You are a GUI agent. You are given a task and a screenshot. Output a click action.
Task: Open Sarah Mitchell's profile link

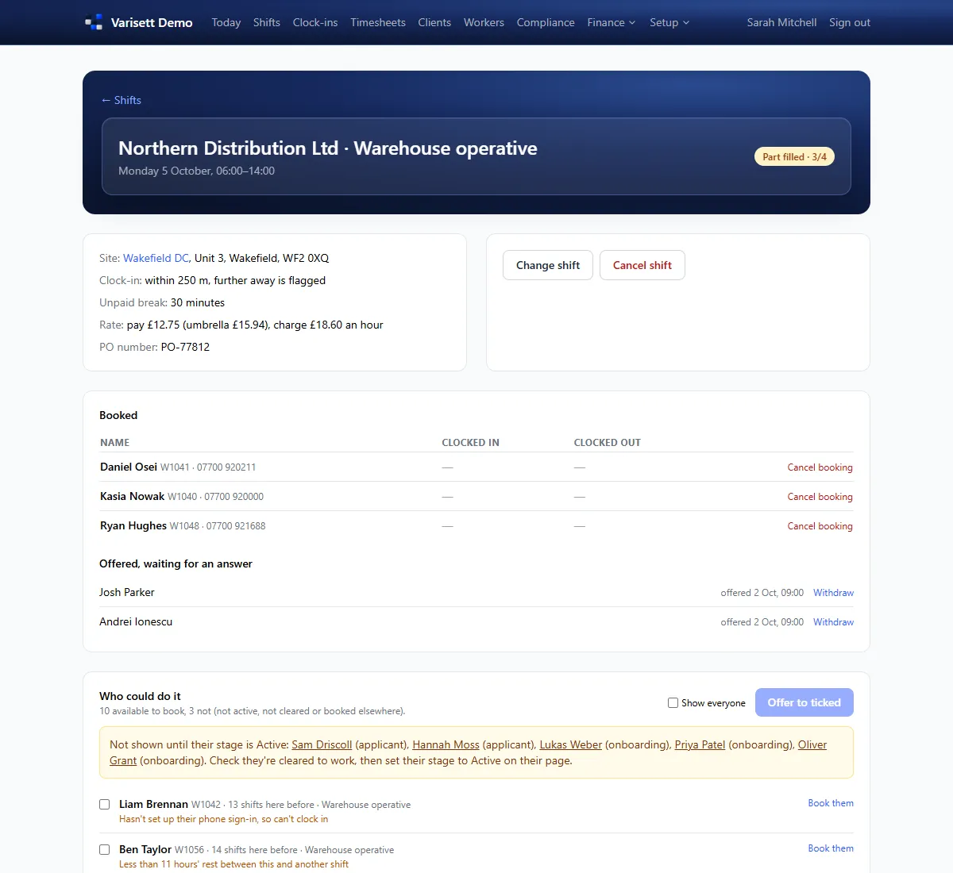tap(781, 22)
